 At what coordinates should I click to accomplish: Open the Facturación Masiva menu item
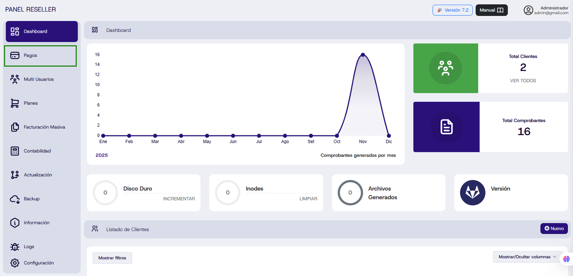point(44,127)
